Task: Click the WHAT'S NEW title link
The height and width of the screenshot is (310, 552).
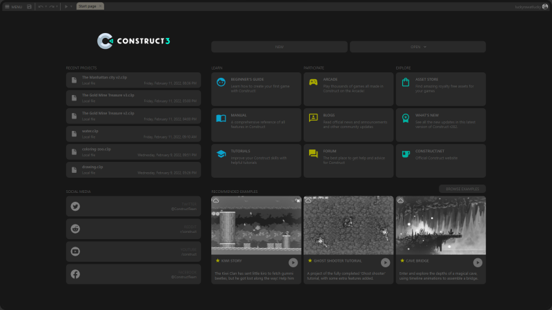Action: 427,115
